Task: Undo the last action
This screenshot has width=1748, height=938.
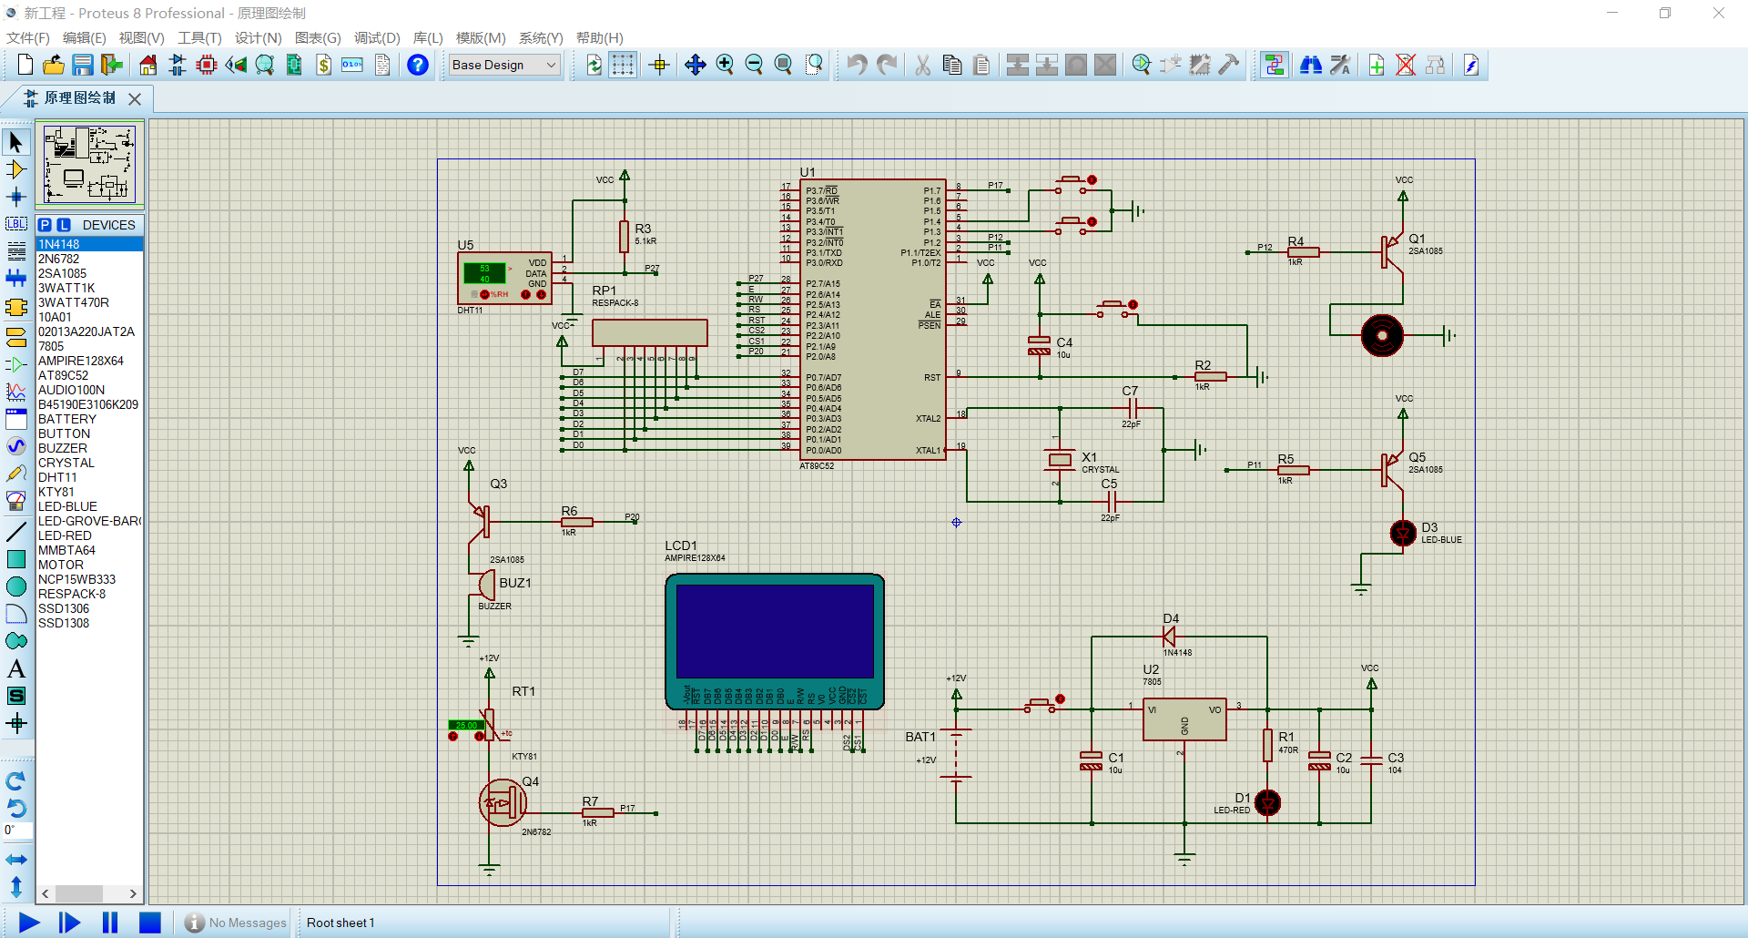Action: point(857,65)
